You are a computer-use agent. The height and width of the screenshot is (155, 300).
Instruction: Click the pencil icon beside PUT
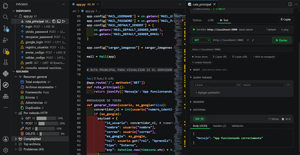click(x=22, y=128)
